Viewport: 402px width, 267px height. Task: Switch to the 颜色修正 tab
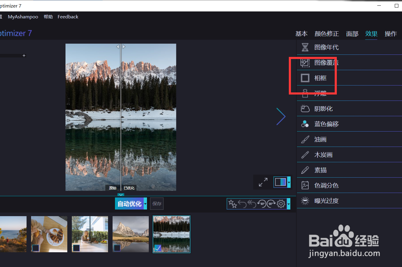tap(327, 34)
